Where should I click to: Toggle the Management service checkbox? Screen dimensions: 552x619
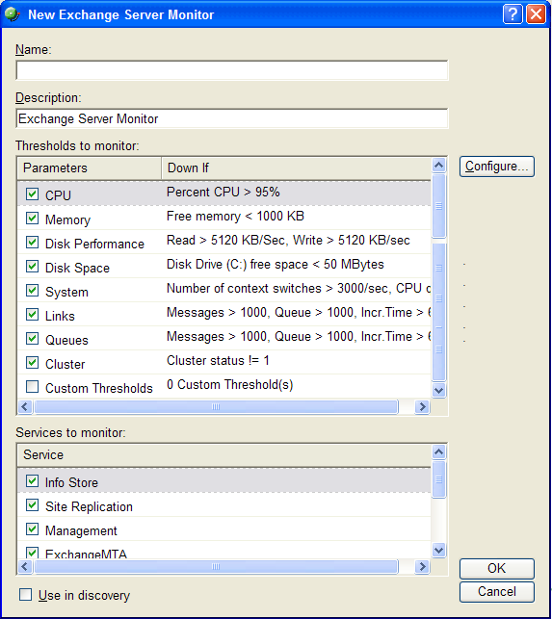click(32, 529)
